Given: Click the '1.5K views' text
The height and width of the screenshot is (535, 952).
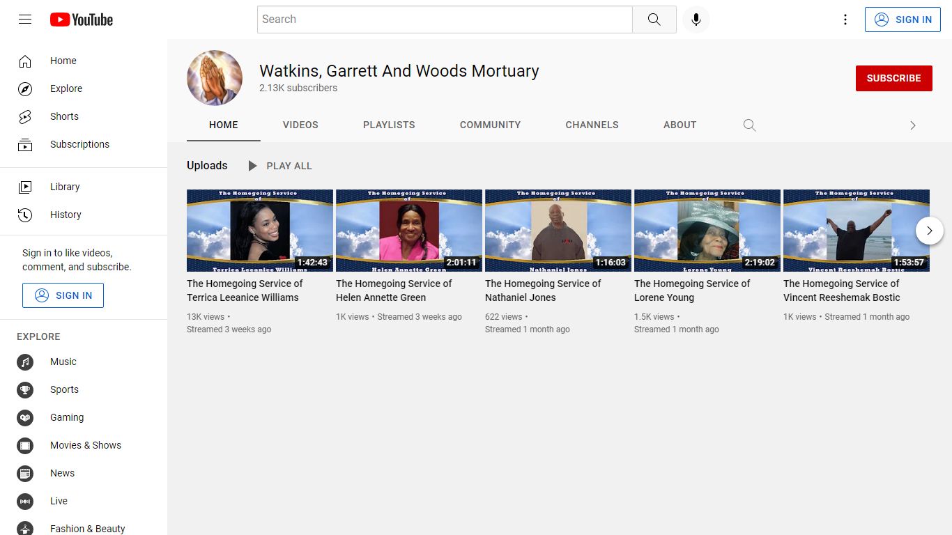Looking at the screenshot, I should point(654,317).
